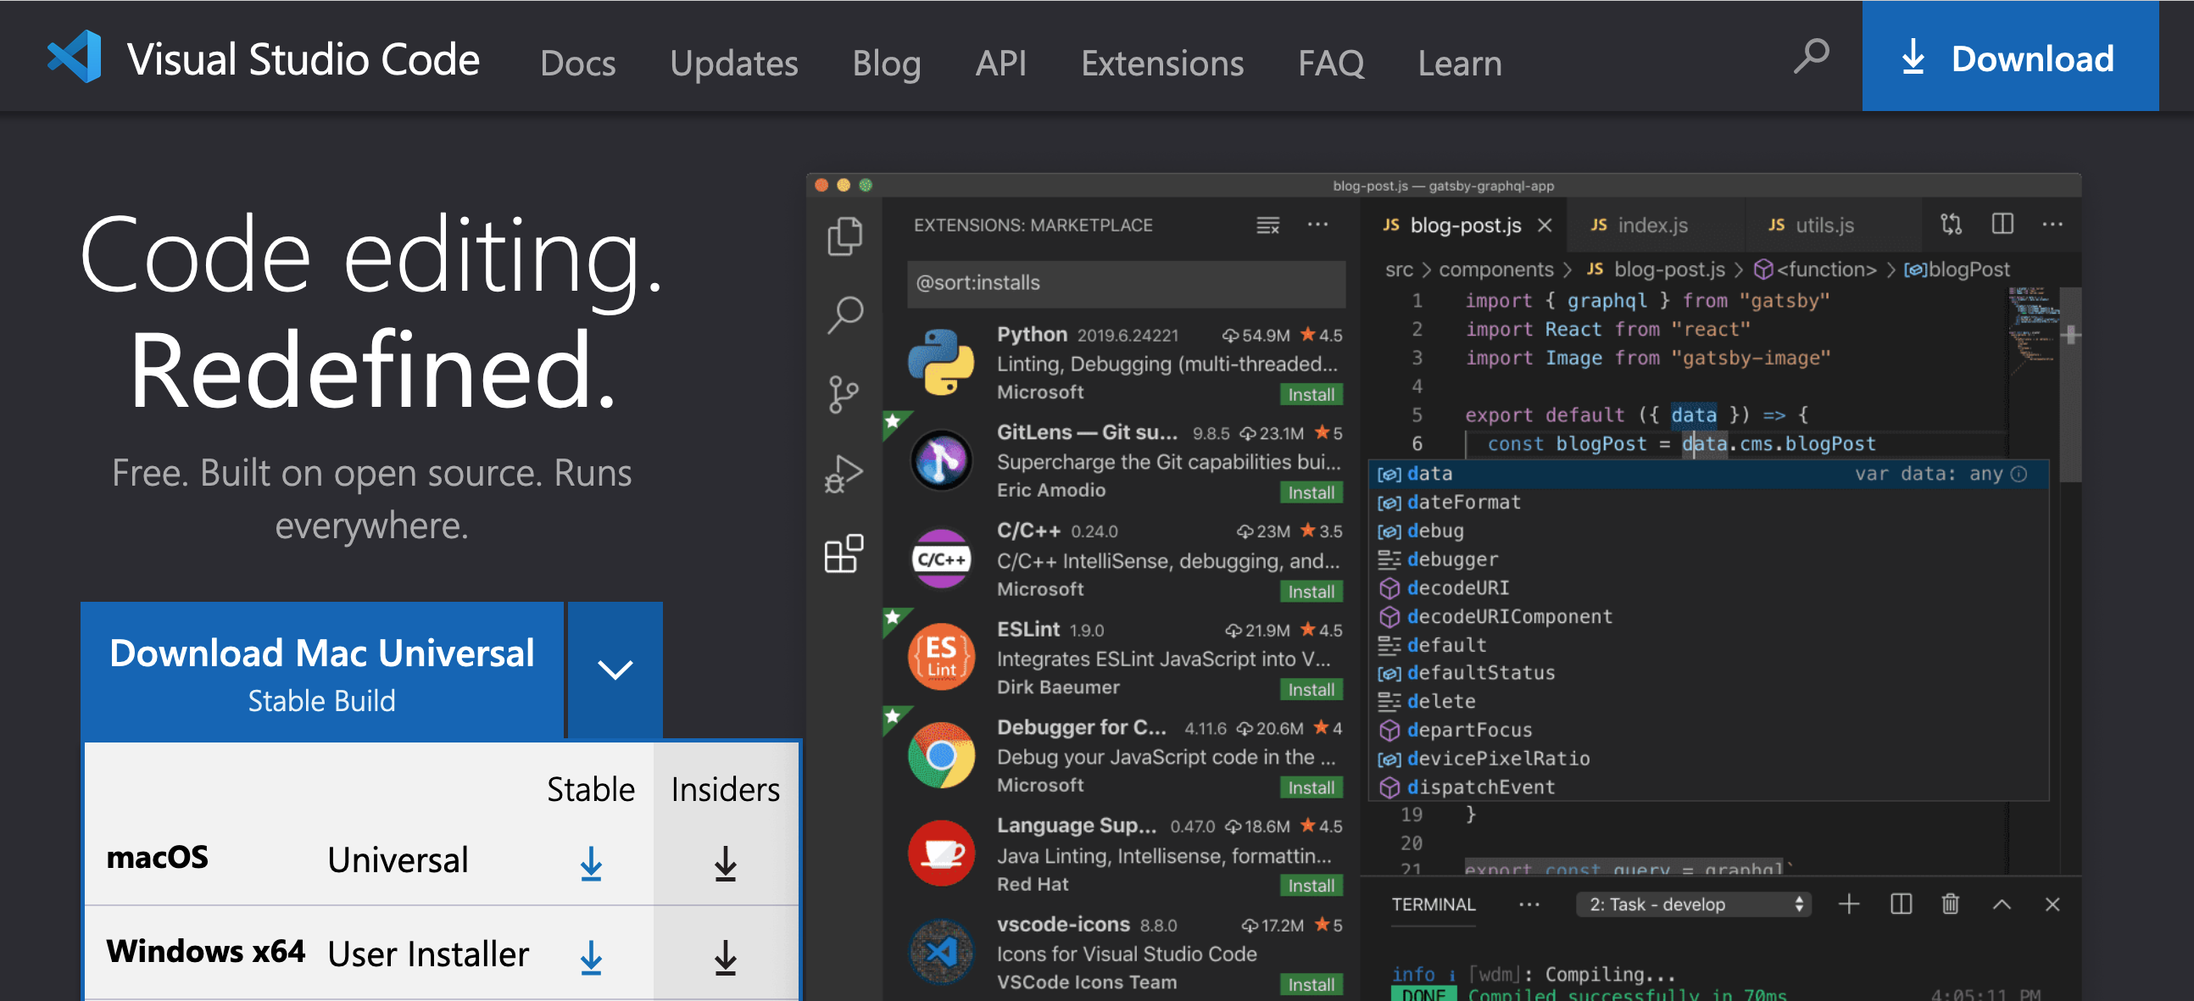Open Extensions Marketplace more actions ellipsis
The height and width of the screenshot is (1001, 2194).
(x=1317, y=225)
